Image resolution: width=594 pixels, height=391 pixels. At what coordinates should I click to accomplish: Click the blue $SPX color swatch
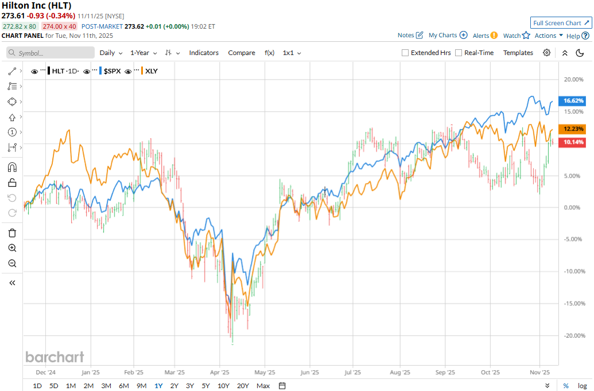click(x=100, y=71)
